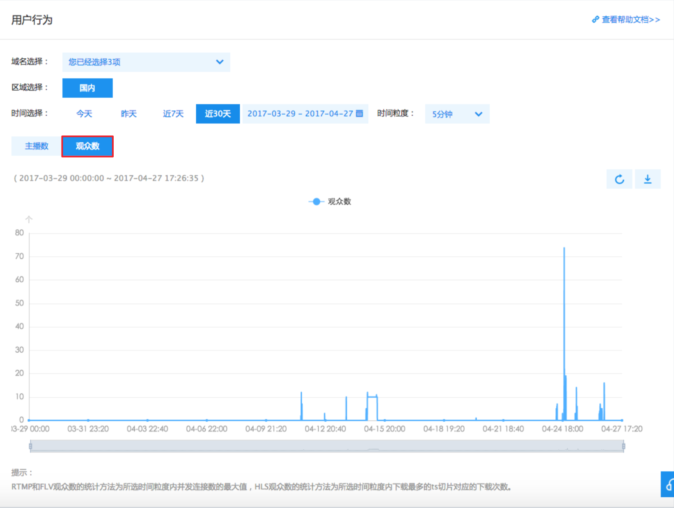Choose the 昨天 time range
The width and height of the screenshot is (674, 508).
point(128,114)
